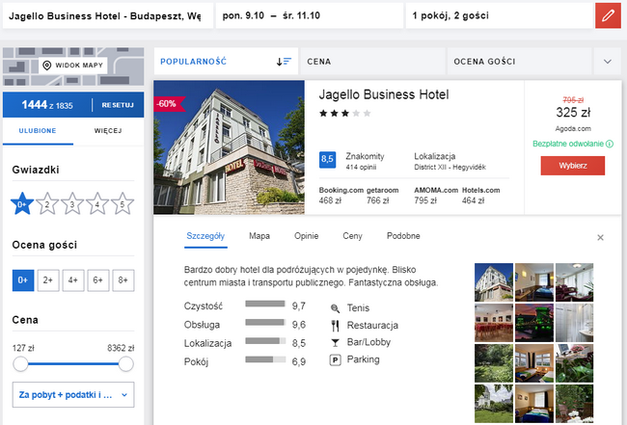Click the Resetuj filters button

tap(118, 104)
